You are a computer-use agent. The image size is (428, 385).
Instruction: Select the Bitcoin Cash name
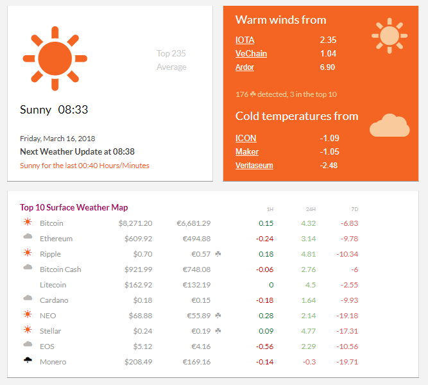60,269
